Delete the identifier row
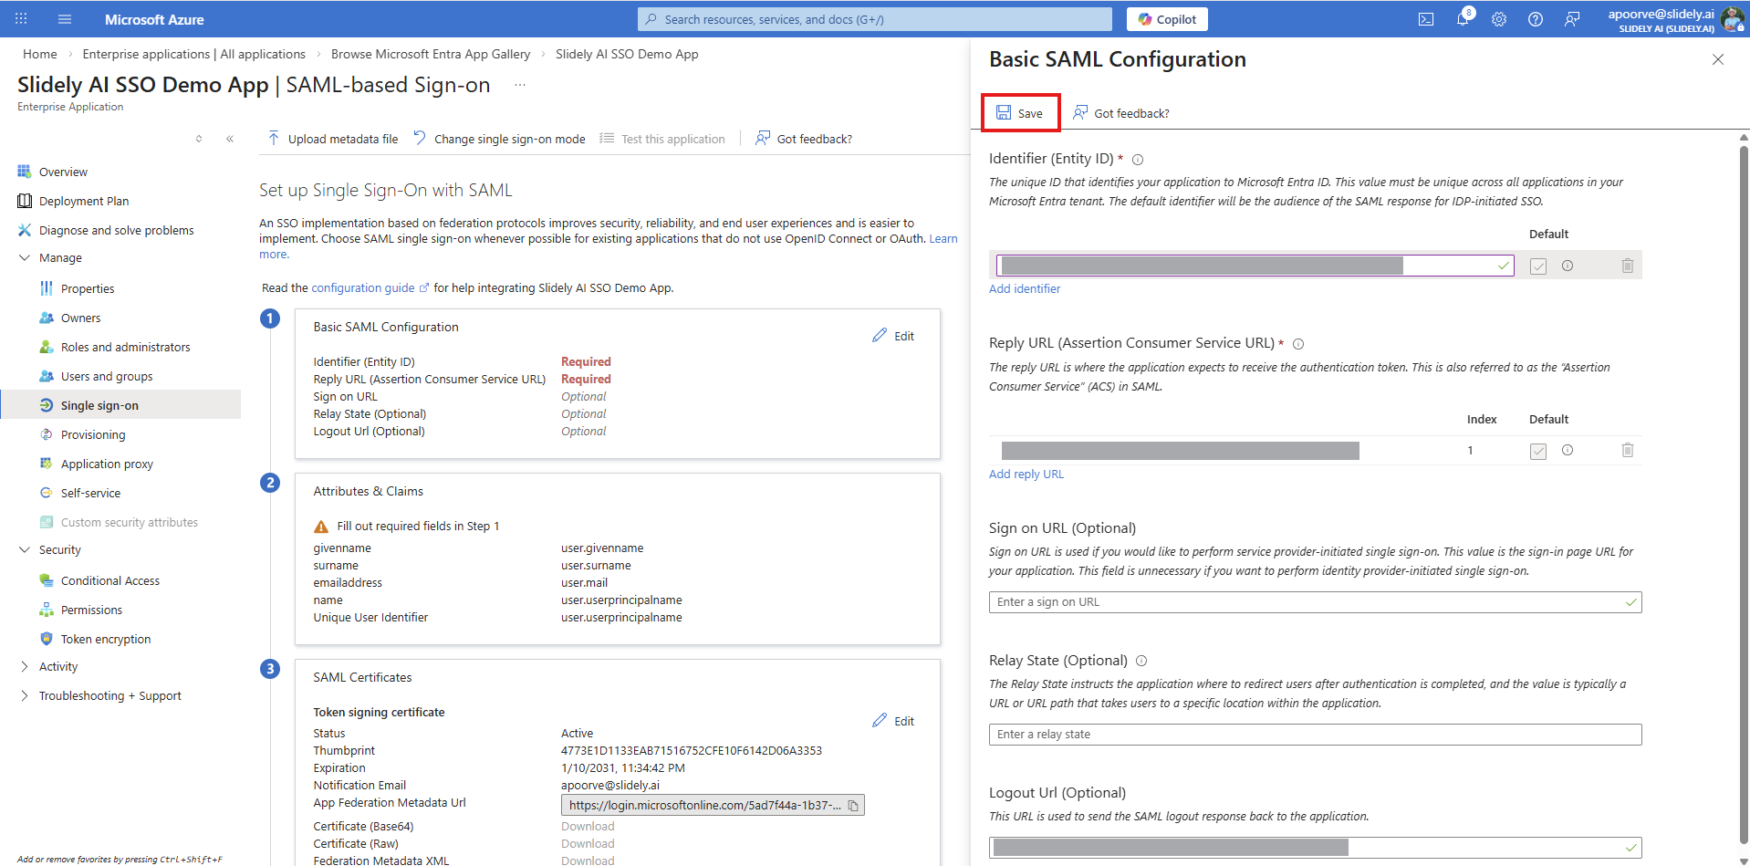1750x866 pixels. [x=1628, y=266]
